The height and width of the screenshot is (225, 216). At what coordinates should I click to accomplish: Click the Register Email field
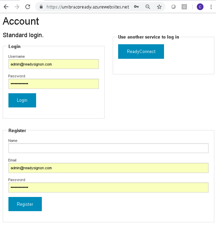pyautogui.click(x=108, y=168)
